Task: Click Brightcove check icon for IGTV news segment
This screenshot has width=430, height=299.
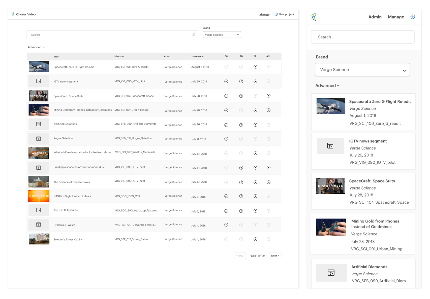Action: click(226, 81)
